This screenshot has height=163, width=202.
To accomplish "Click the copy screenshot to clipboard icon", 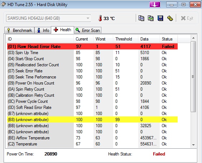I will point(150,18).
